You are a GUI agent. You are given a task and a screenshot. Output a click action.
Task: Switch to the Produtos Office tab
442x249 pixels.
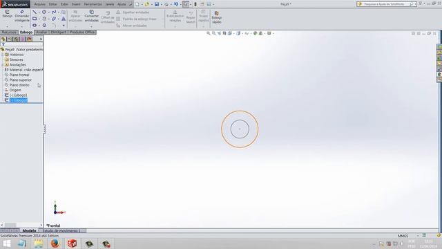click(x=82, y=33)
